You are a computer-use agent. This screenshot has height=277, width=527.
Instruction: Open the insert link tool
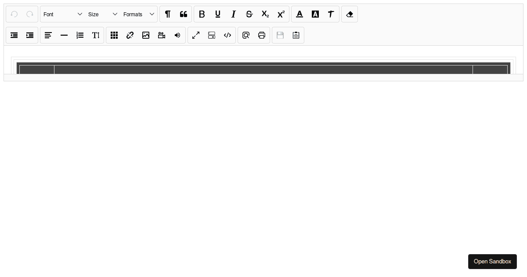[130, 35]
